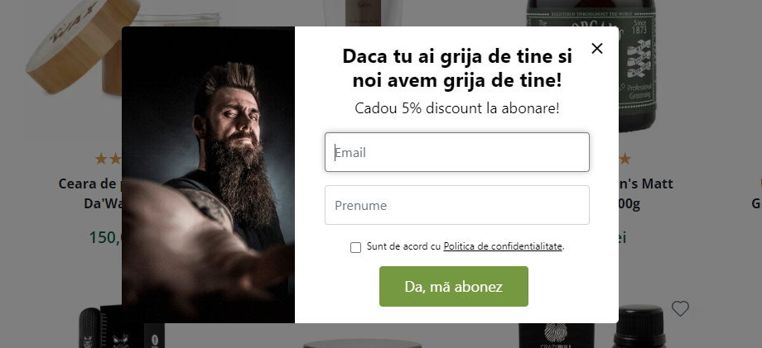The image size is (762, 348).
Task: Click the green 150 price text
Action: [105, 237]
